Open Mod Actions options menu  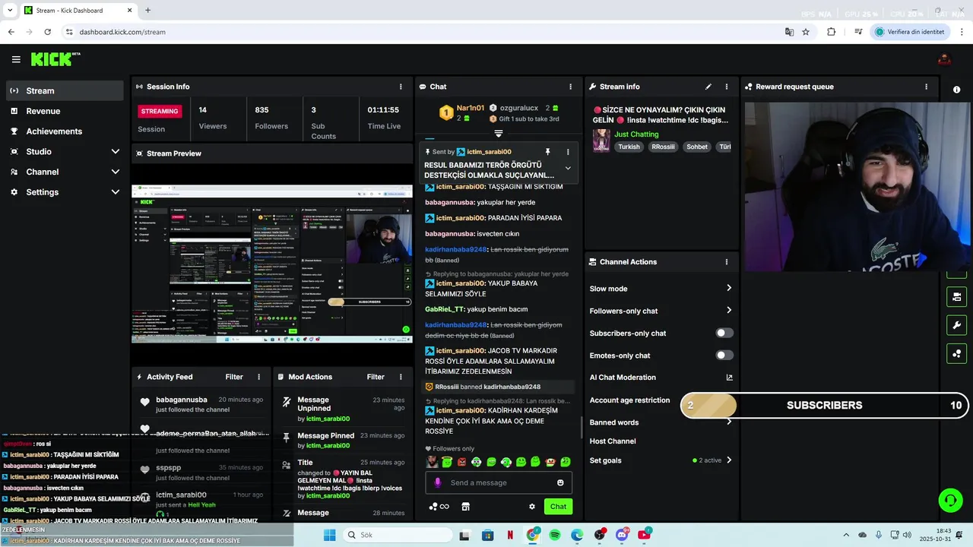[400, 377]
